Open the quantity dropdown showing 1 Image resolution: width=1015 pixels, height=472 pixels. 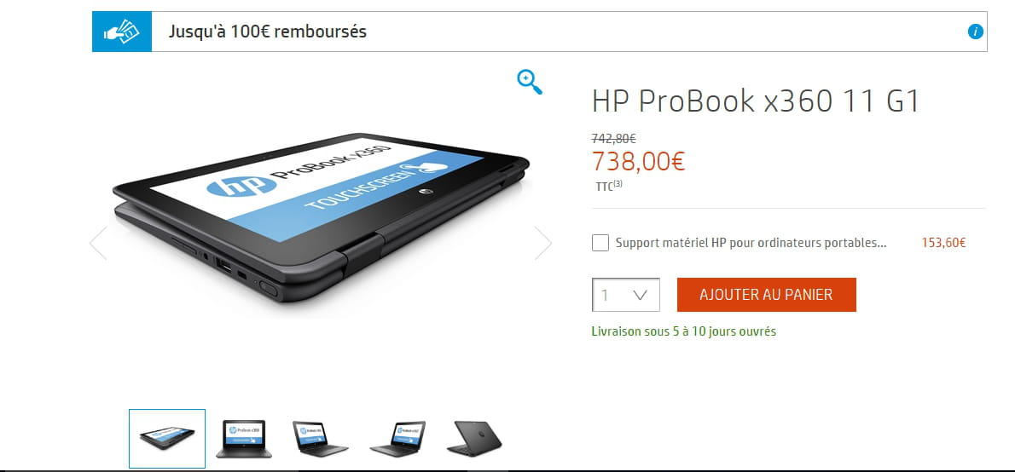(626, 295)
